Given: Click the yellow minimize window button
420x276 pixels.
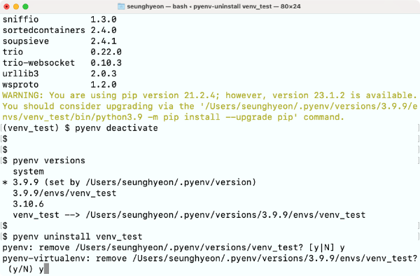Looking at the screenshot, I should click(16, 6).
